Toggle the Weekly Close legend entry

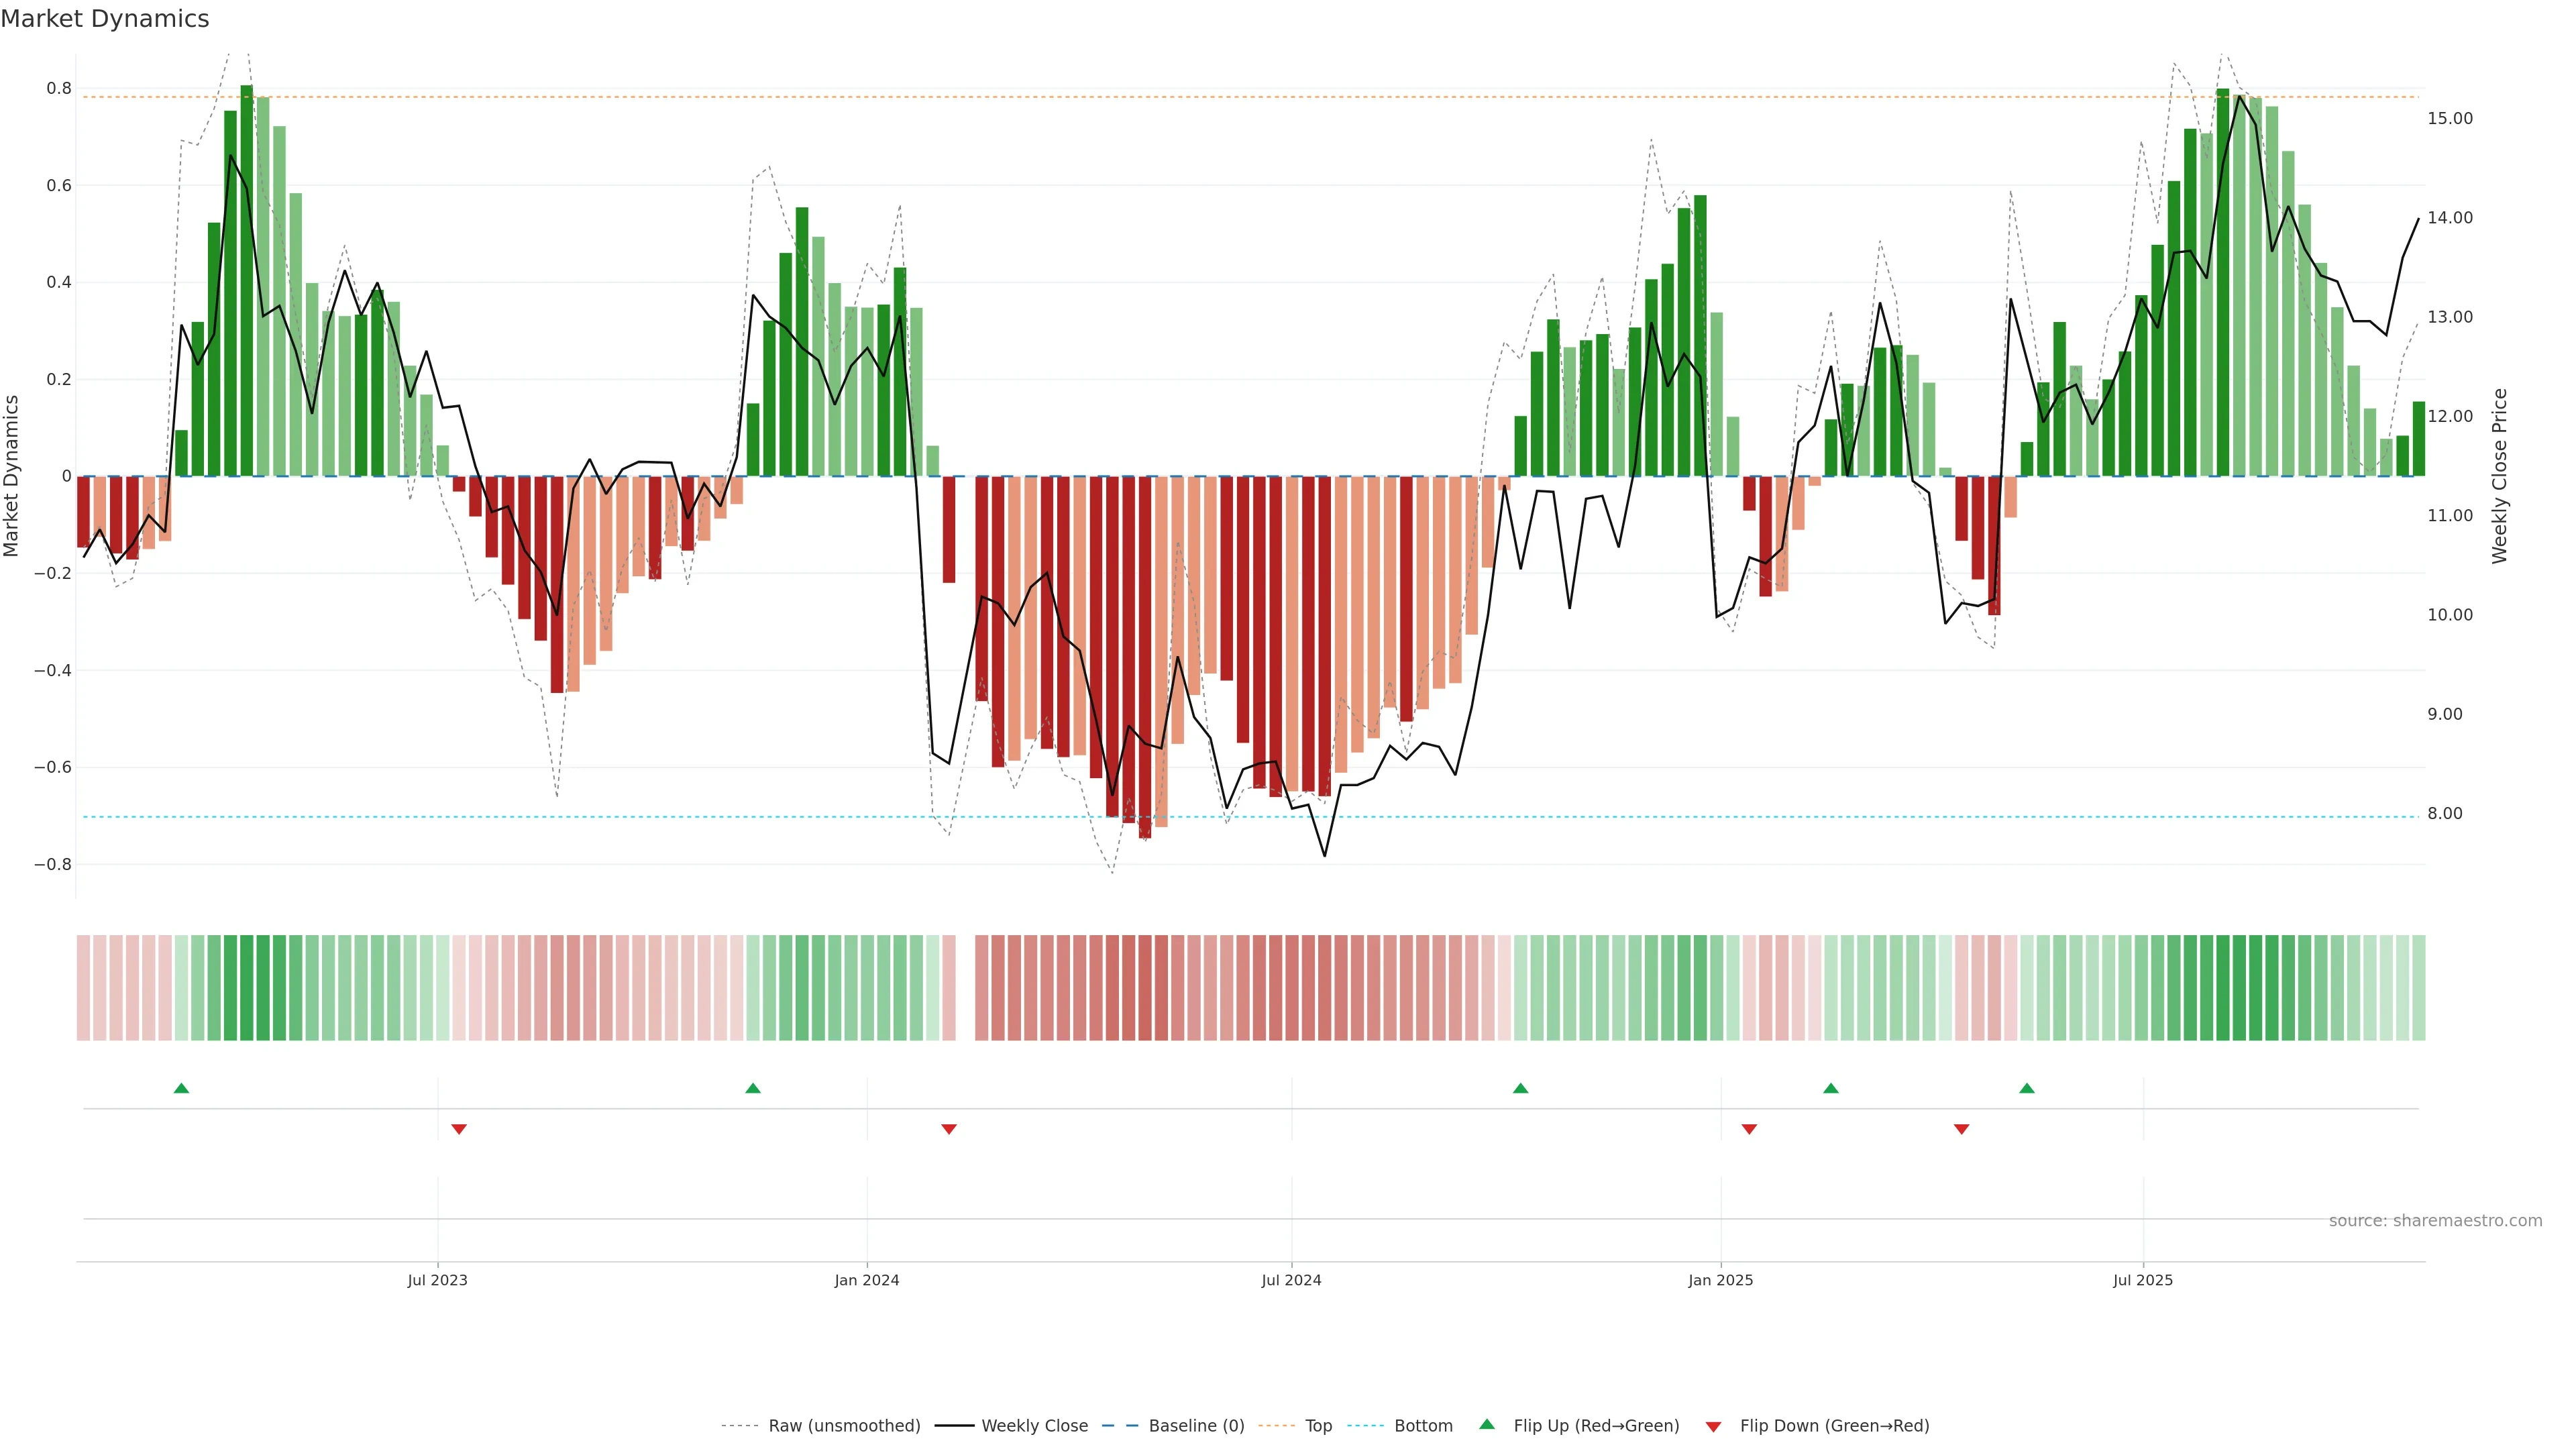coord(1034,1425)
